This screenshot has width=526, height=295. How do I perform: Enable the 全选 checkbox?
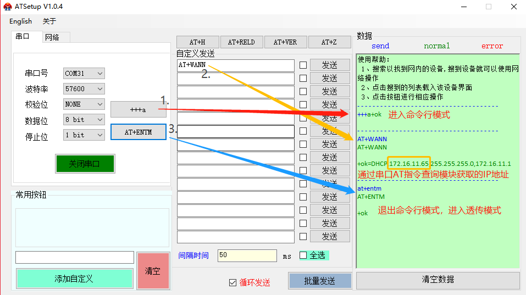[x=303, y=255]
